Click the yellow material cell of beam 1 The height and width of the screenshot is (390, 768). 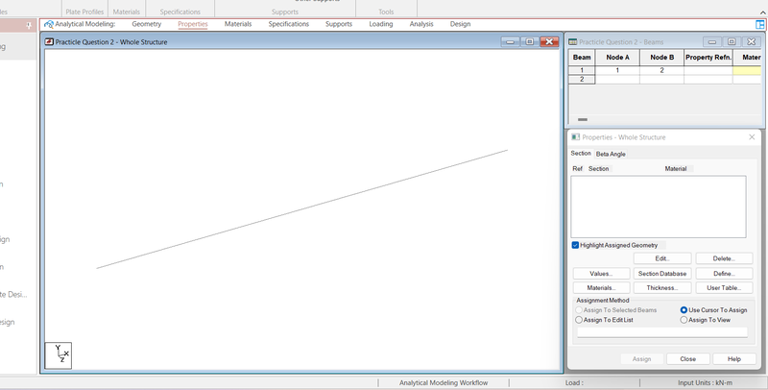point(747,70)
